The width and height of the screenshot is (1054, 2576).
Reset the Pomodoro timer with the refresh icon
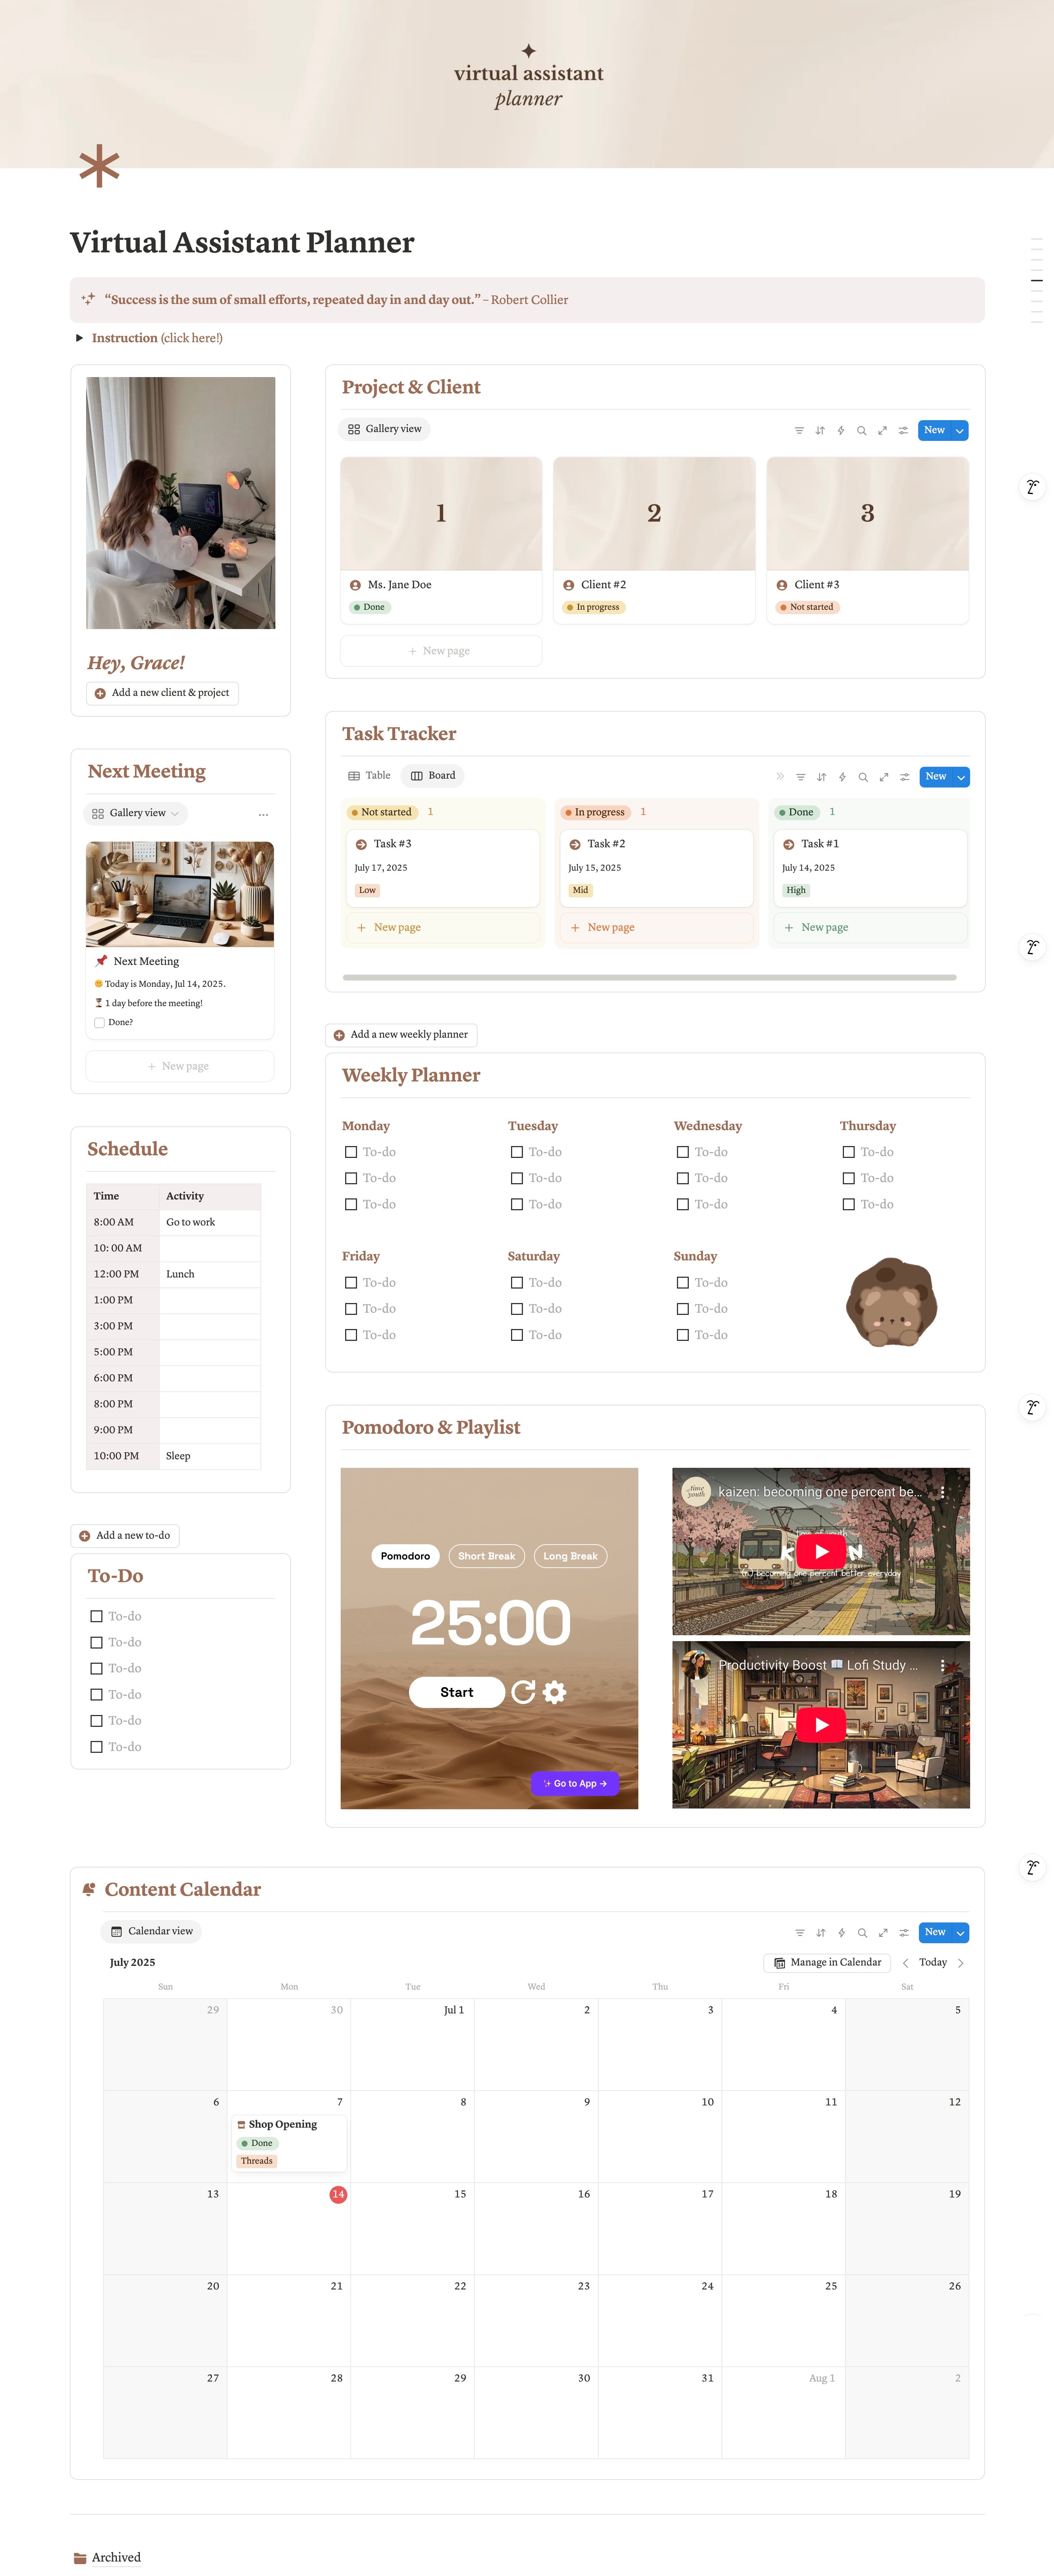point(523,1692)
